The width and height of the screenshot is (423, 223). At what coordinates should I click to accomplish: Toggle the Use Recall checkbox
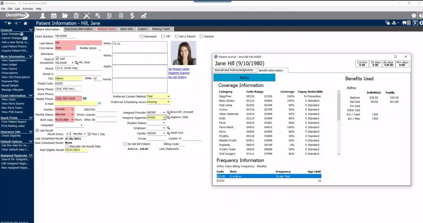37,130
